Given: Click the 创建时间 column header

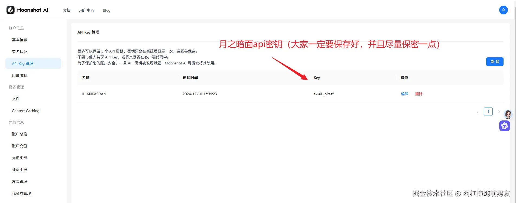Looking at the screenshot, I should click(190, 78).
